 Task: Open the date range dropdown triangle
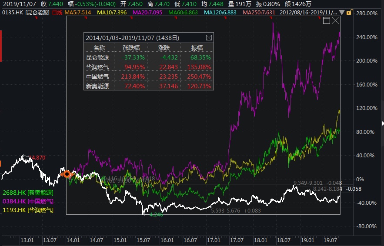(342, 13)
